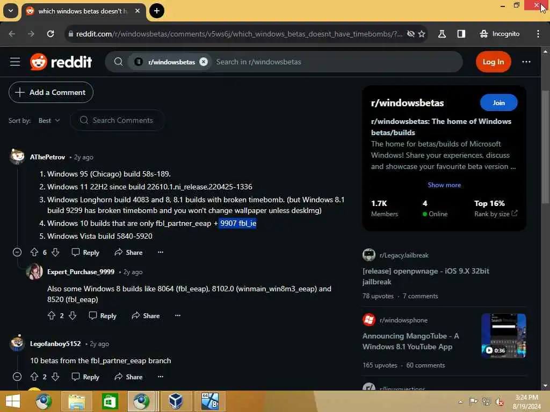Upvote Legofanboy5152's comment
This screenshot has height=412, width=550.
34,377
